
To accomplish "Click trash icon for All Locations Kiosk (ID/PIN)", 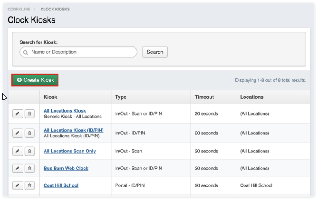I will tap(29, 133).
